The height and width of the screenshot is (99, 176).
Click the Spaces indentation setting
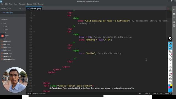pos(167,94)
